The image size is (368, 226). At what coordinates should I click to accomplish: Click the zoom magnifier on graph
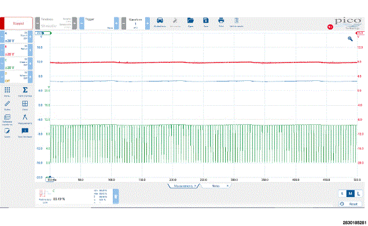tap(350, 39)
